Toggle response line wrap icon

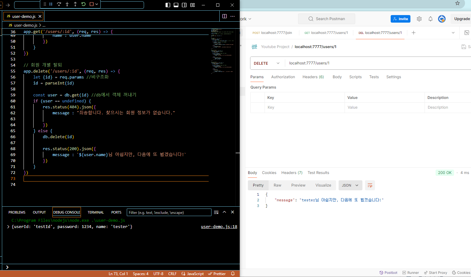tap(370, 185)
